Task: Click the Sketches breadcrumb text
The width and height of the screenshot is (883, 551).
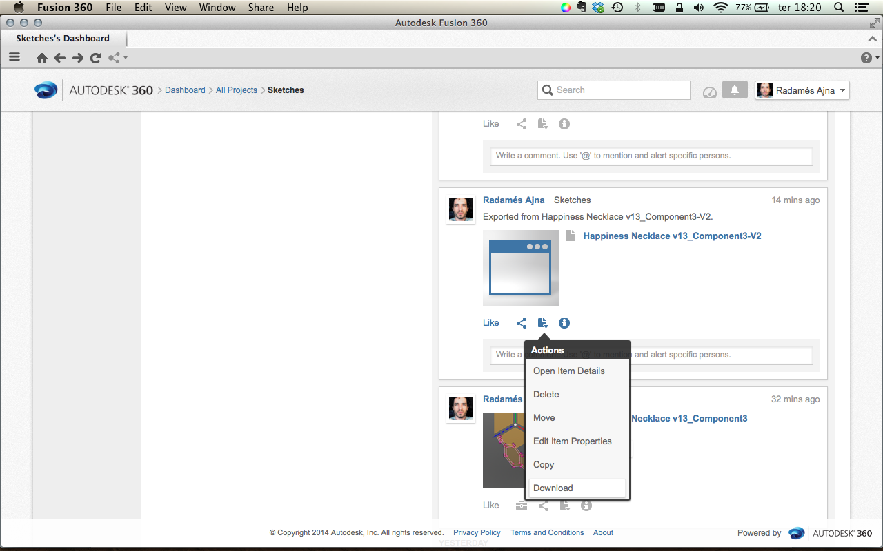Action: (286, 90)
